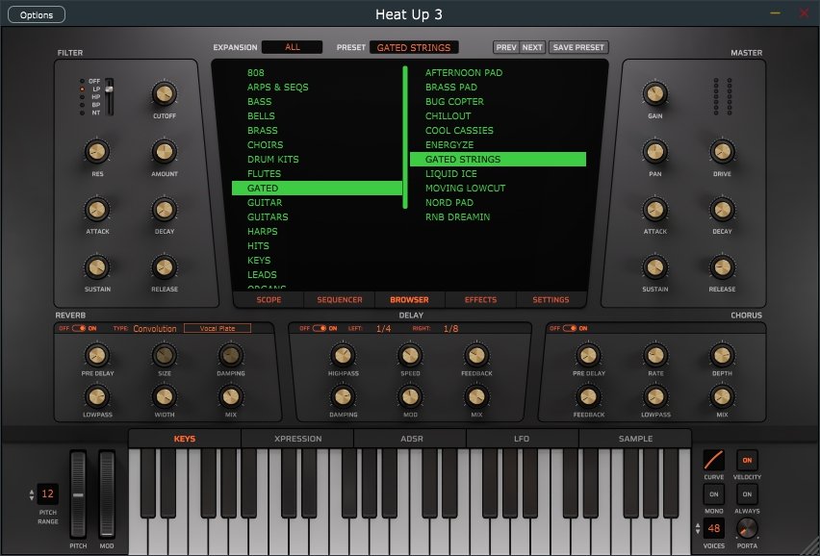The width and height of the screenshot is (820, 556).
Task: Open the reverb Vocal Plate selector
Action: click(218, 328)
